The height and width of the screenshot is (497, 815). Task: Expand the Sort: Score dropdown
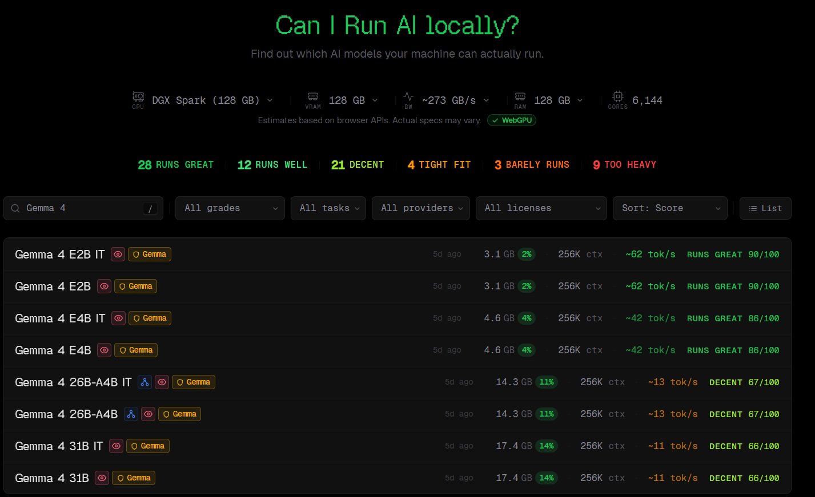coord(669,208)
